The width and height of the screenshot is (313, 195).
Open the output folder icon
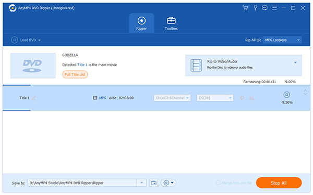(153, 183)
